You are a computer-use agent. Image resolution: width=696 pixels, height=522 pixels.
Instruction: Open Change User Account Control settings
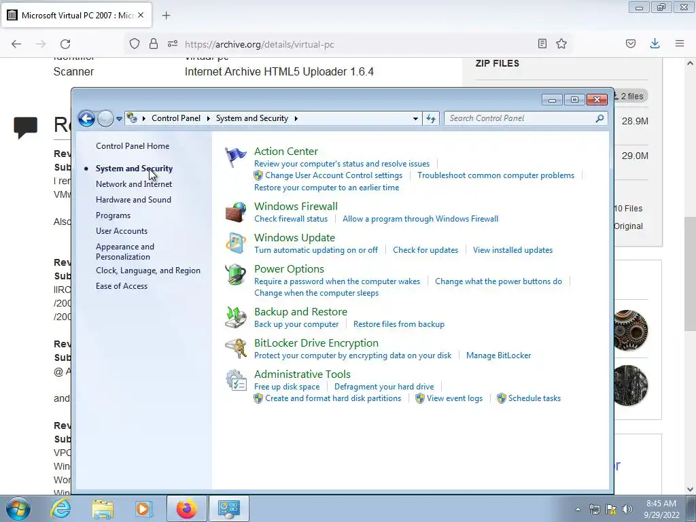333,175
